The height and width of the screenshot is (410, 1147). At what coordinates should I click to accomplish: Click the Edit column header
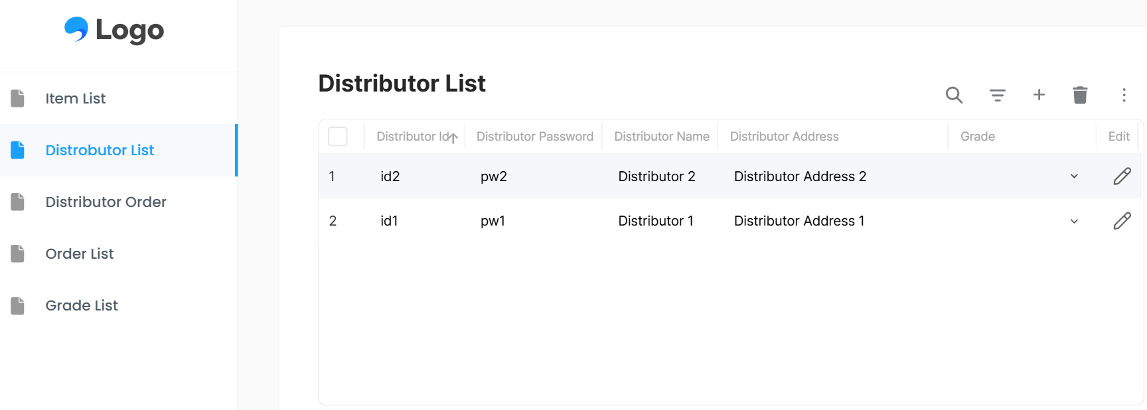point(1118,136)
